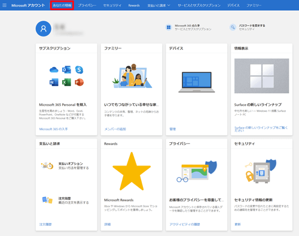Click the PowerPoint icon
This screenshot has width=299, height=236.
point(79,82)
